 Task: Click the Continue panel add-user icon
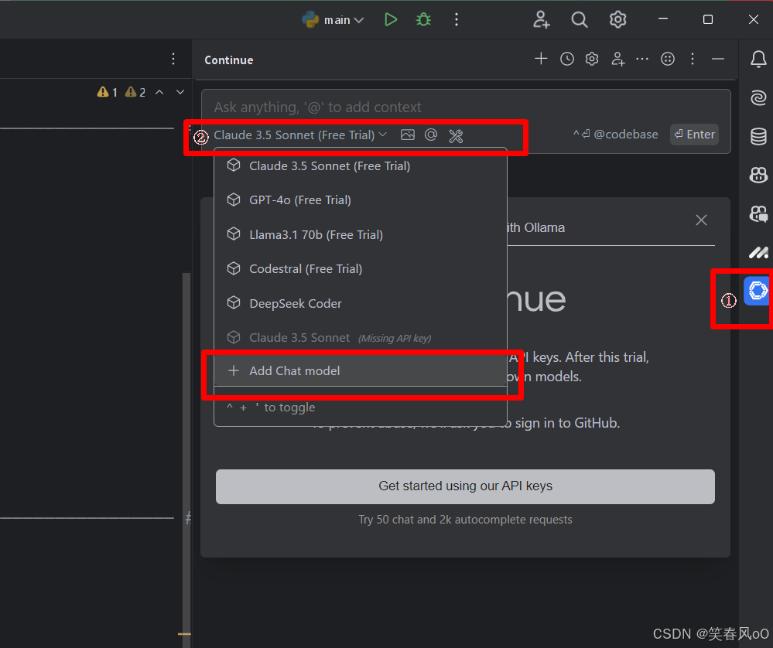(x=617, y=59)
